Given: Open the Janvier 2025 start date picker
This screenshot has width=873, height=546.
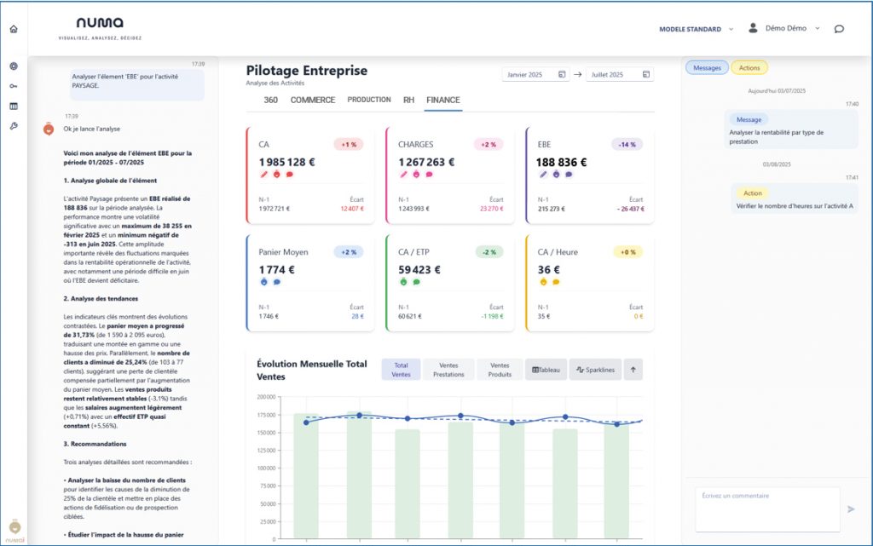Looking at the screenshot, I should [535, 75].
